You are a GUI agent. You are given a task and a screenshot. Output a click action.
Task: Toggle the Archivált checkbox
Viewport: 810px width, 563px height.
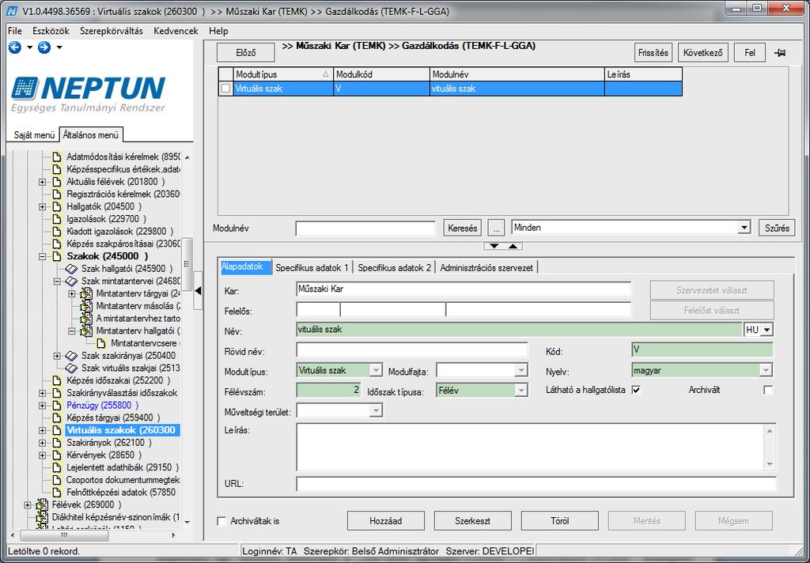768,390
